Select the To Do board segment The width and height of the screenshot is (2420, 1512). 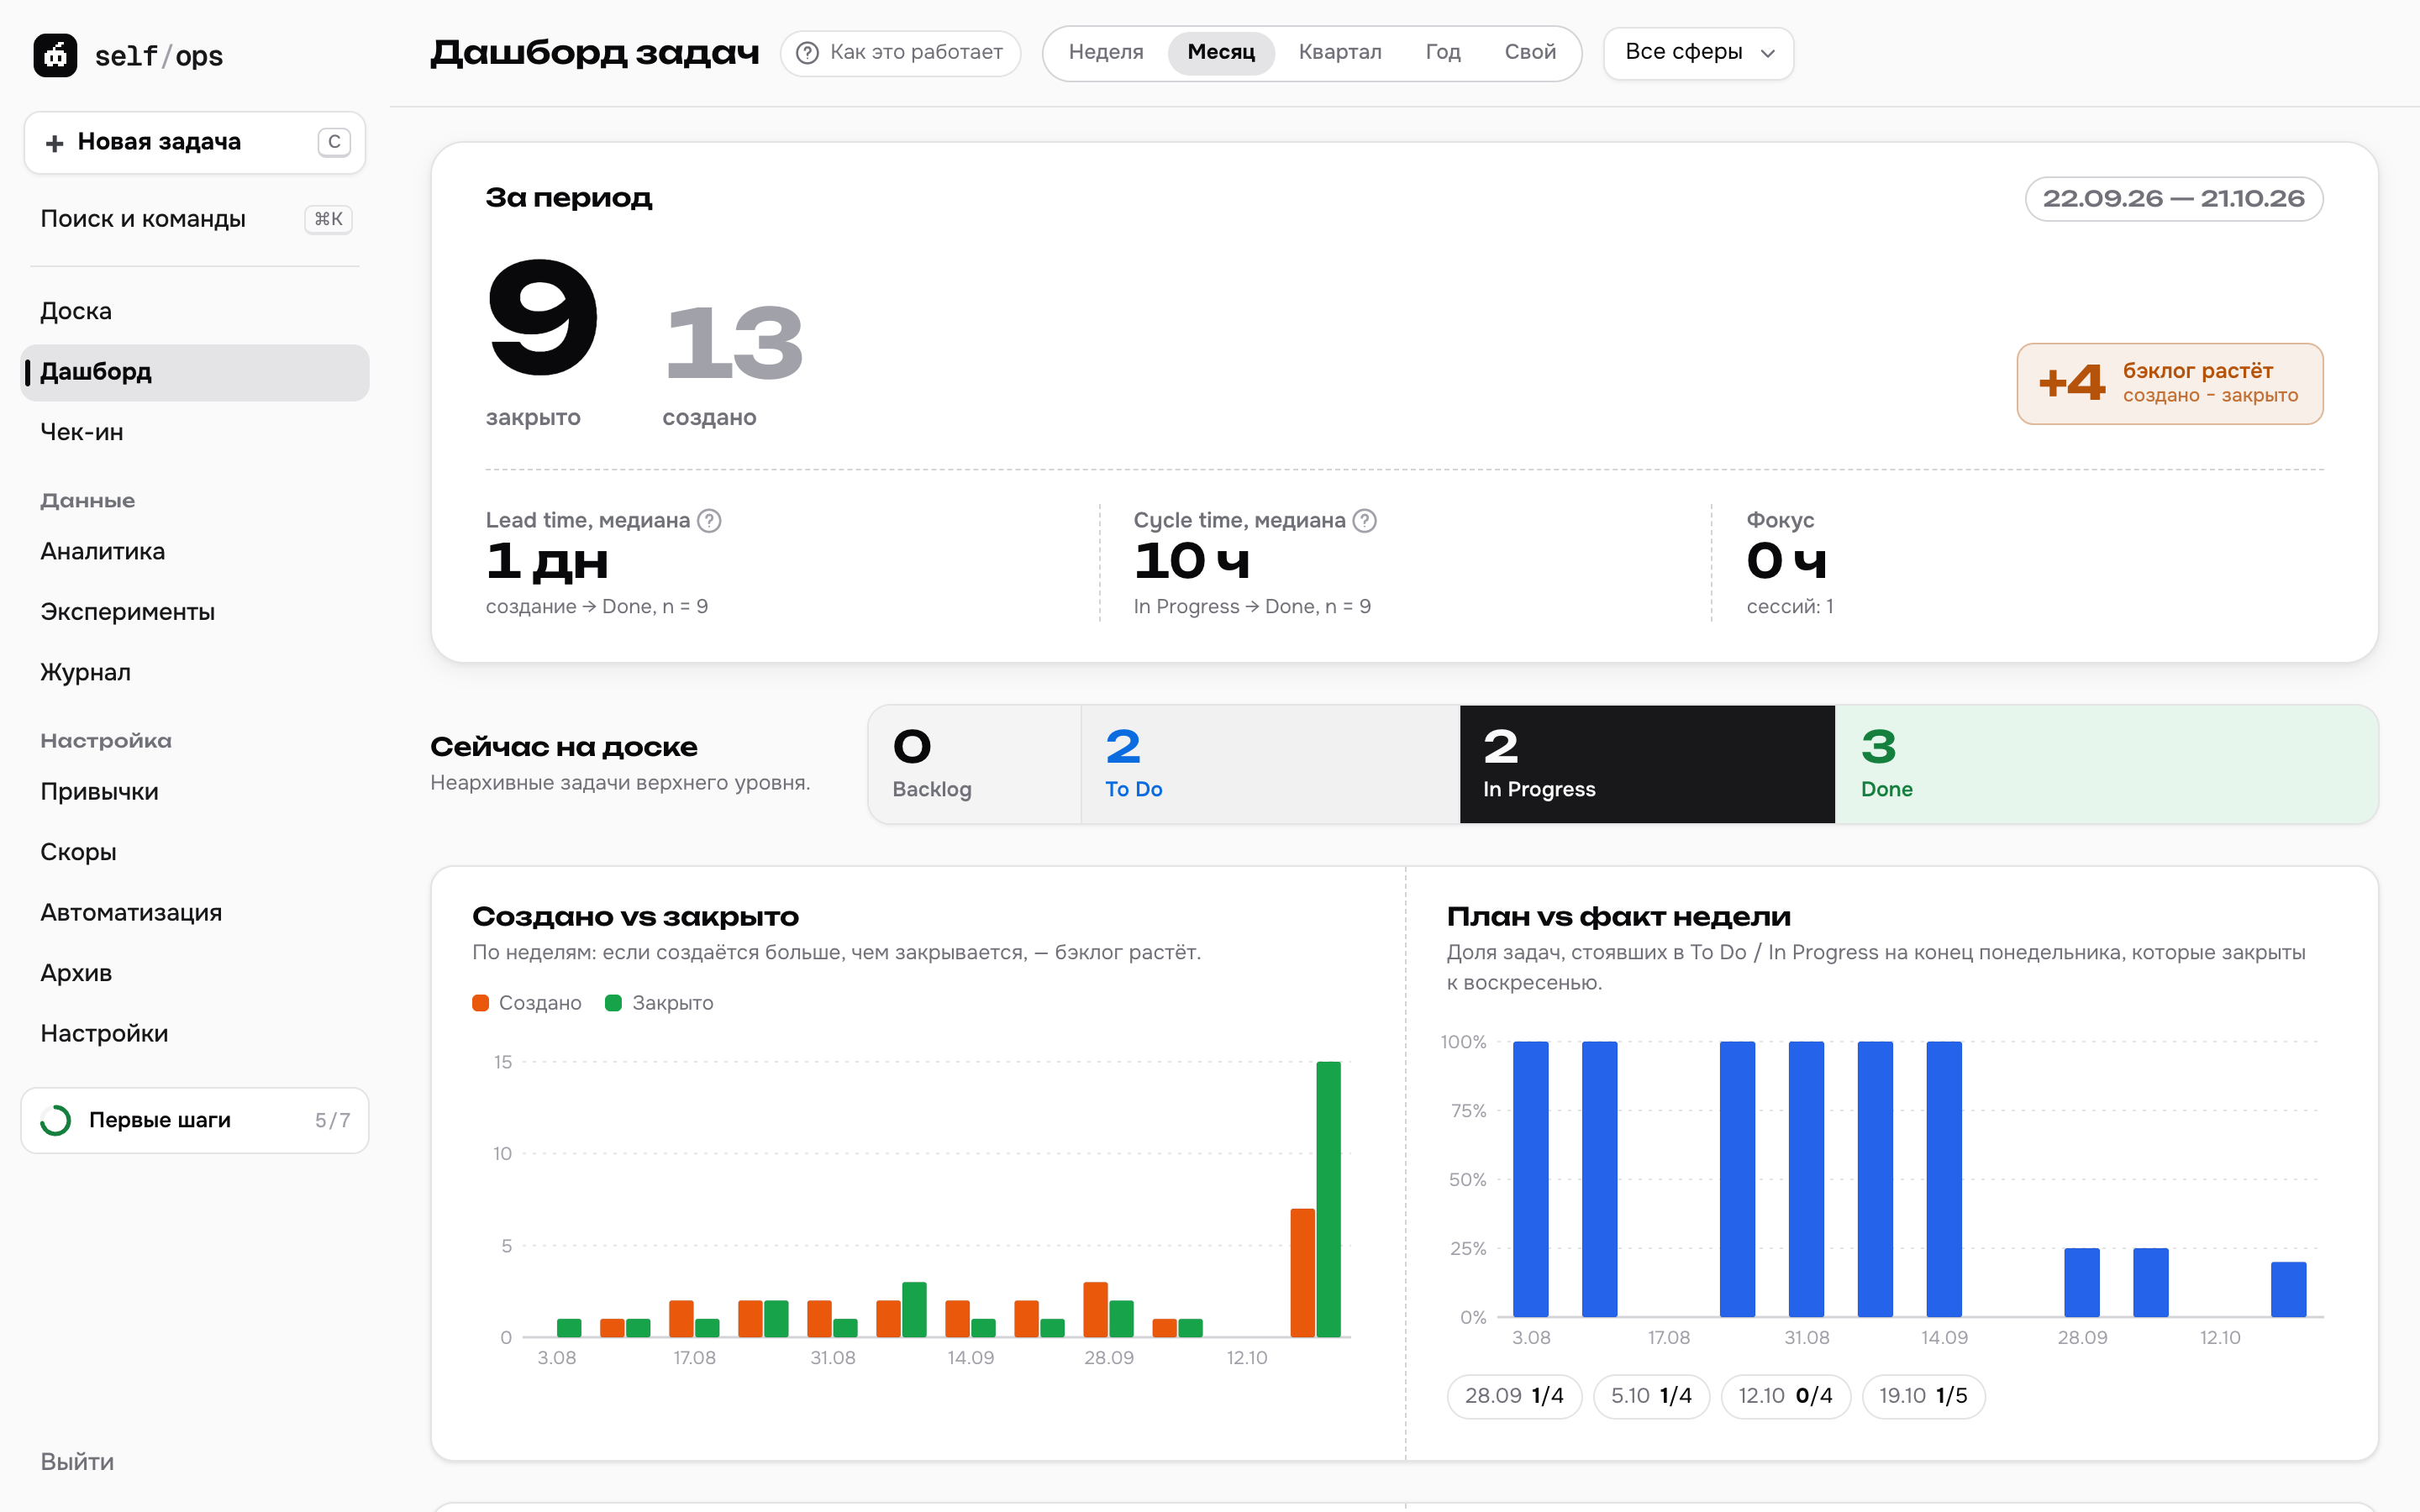[1270, 764]
